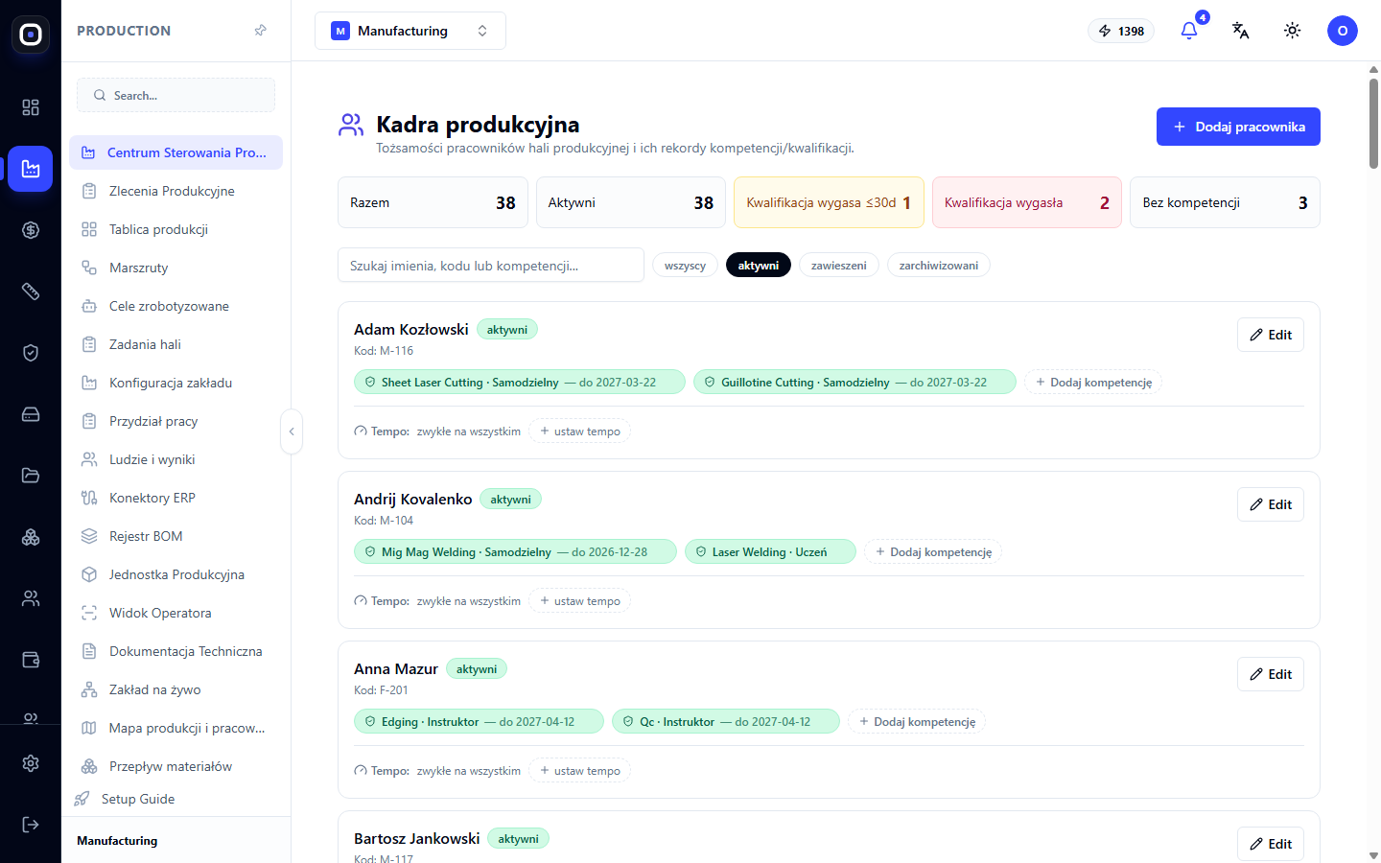Open the Setup Guide link
The image size is (1381, 863).
click(125, 799)
